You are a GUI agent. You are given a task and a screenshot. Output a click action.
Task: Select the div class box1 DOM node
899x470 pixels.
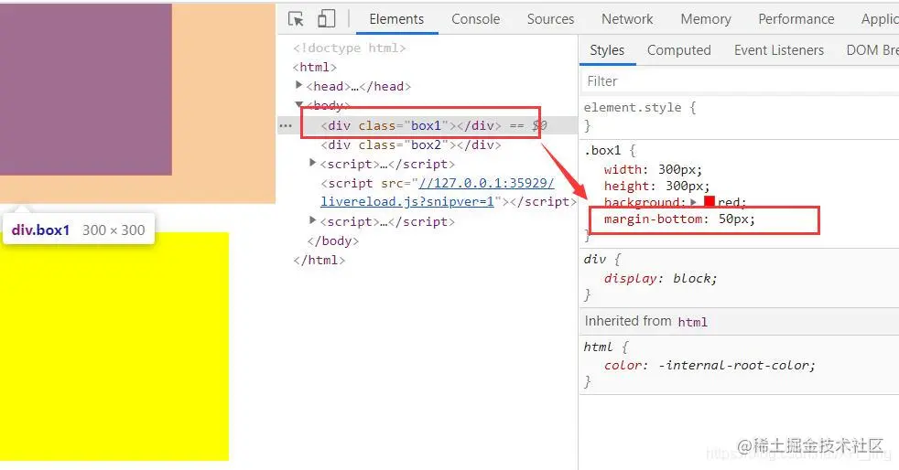tap(410, 125)
